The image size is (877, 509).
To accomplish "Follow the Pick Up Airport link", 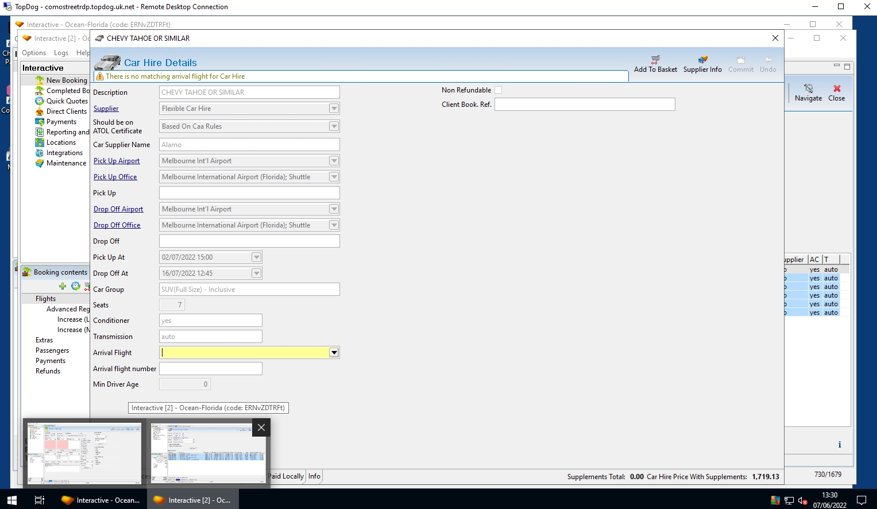I will (117, 161).
